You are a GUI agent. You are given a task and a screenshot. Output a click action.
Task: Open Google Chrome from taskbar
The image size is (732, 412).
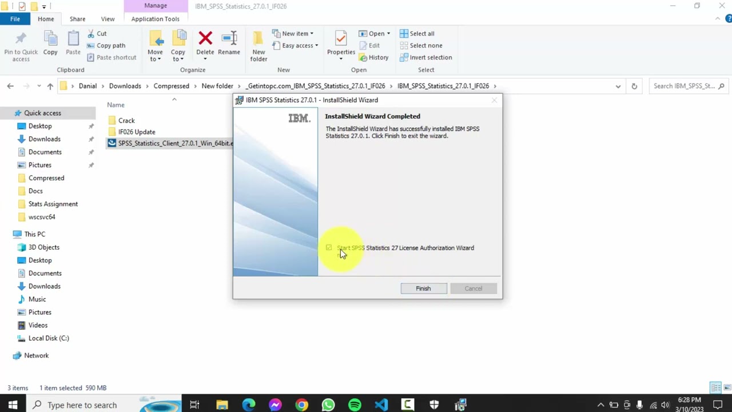(x=301, y=405)
